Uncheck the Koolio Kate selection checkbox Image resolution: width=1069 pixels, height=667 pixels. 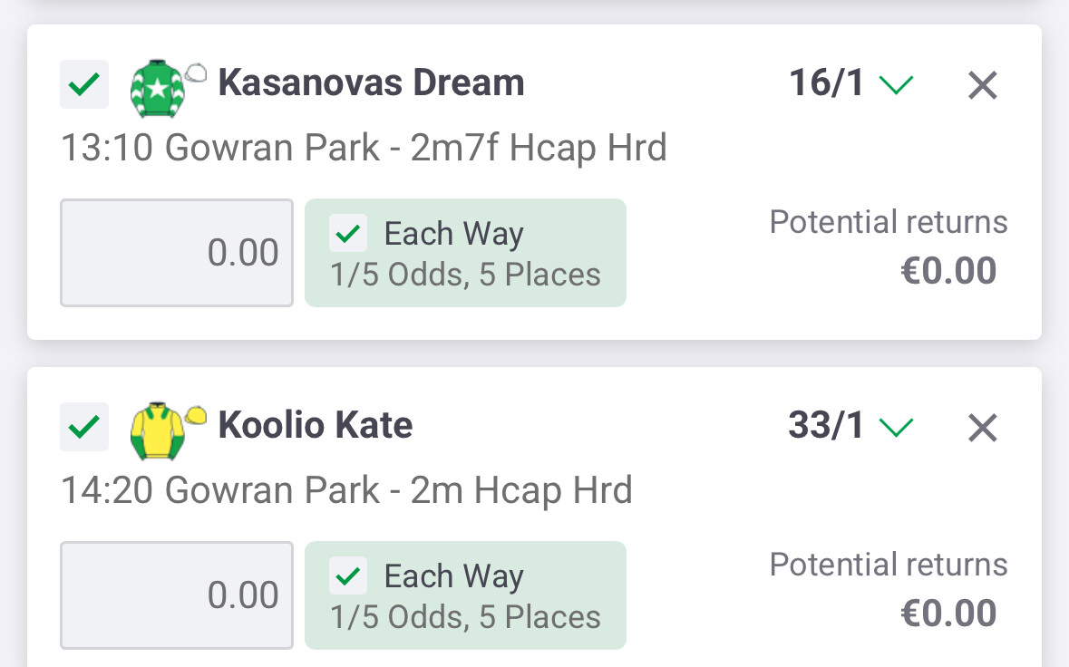(x=84, y=427)
